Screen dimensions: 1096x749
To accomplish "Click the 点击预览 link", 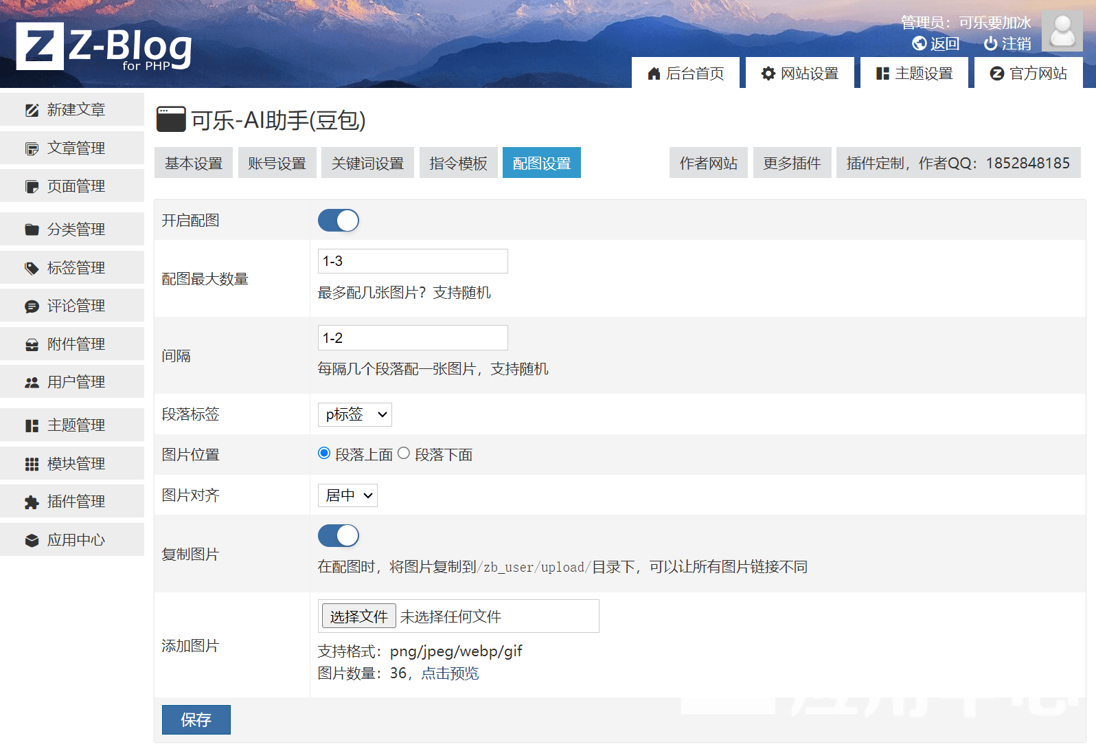I will pyautogui.click(x=450, y=673).
